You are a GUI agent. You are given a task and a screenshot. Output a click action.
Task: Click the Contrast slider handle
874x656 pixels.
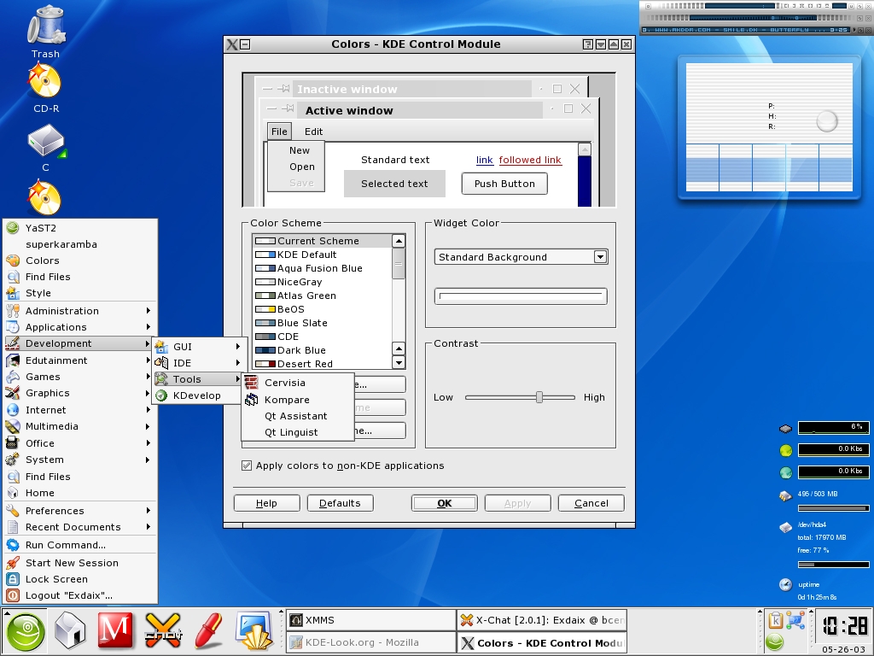pos(539,397)
